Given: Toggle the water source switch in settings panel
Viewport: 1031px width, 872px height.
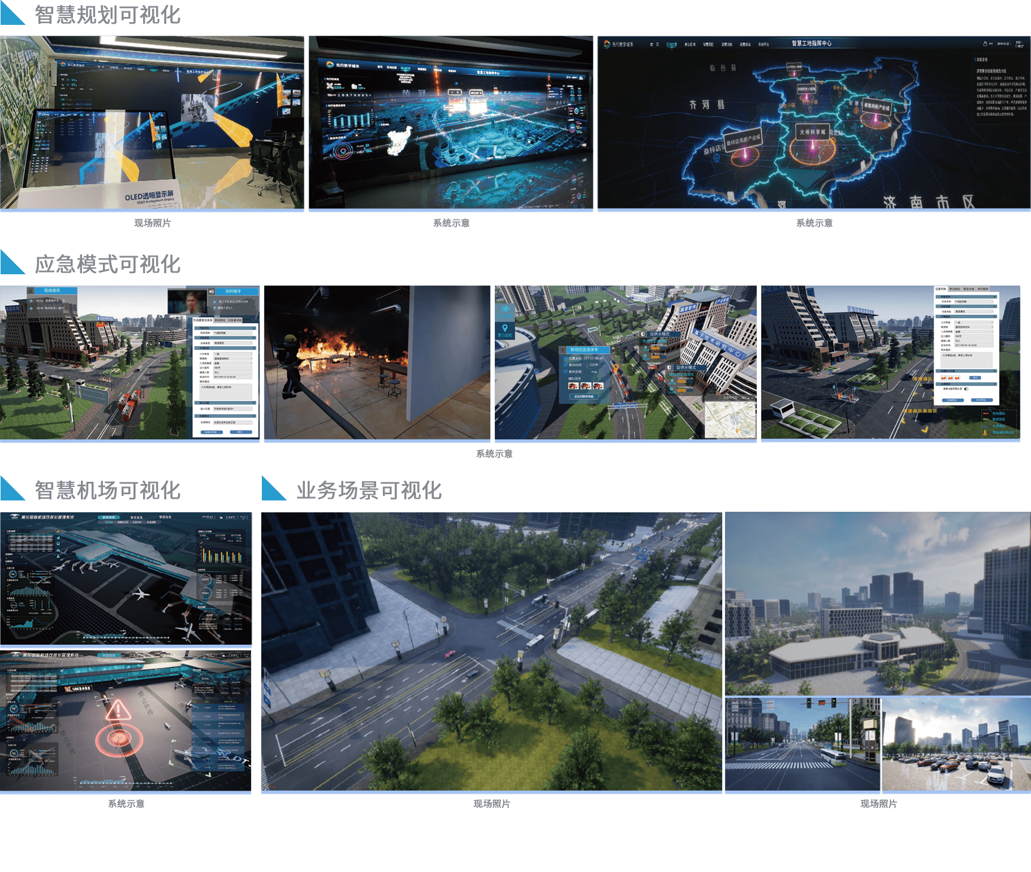Looking at the screenshot, I should point(967,388).
